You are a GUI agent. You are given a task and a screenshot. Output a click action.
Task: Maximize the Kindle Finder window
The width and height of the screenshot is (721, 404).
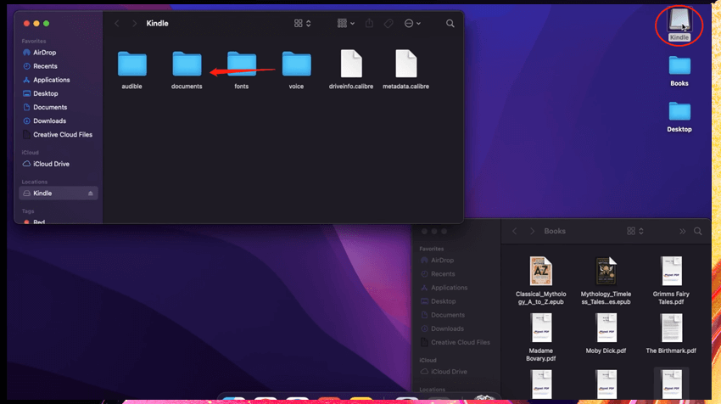46,24
